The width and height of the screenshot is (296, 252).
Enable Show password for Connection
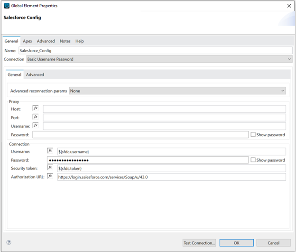pyautogui.click(x=253, y=160)
